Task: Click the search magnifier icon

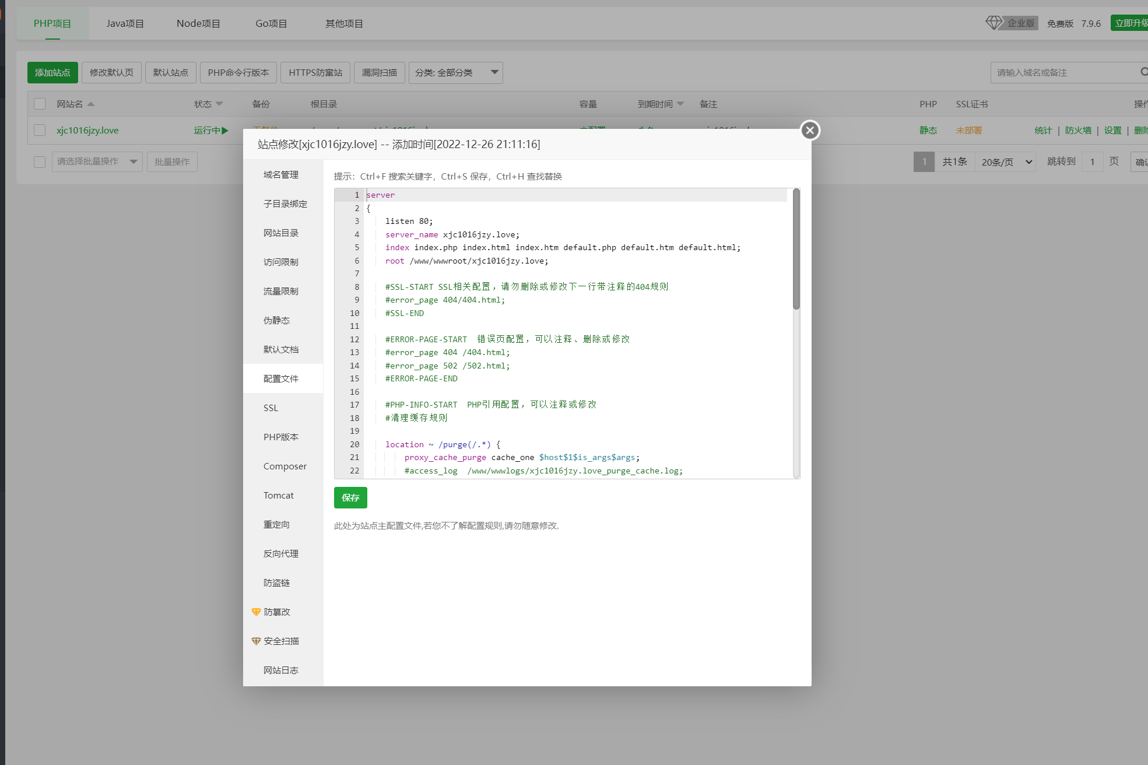Action: 1144,72
